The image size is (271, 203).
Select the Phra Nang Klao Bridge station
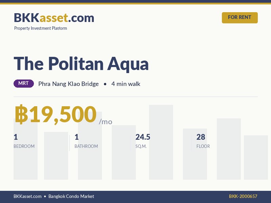tap(68, 84)
